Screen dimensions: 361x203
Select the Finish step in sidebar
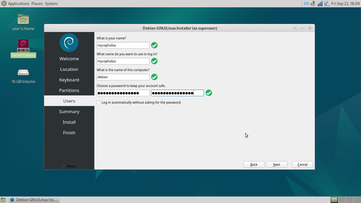(69, 133)
